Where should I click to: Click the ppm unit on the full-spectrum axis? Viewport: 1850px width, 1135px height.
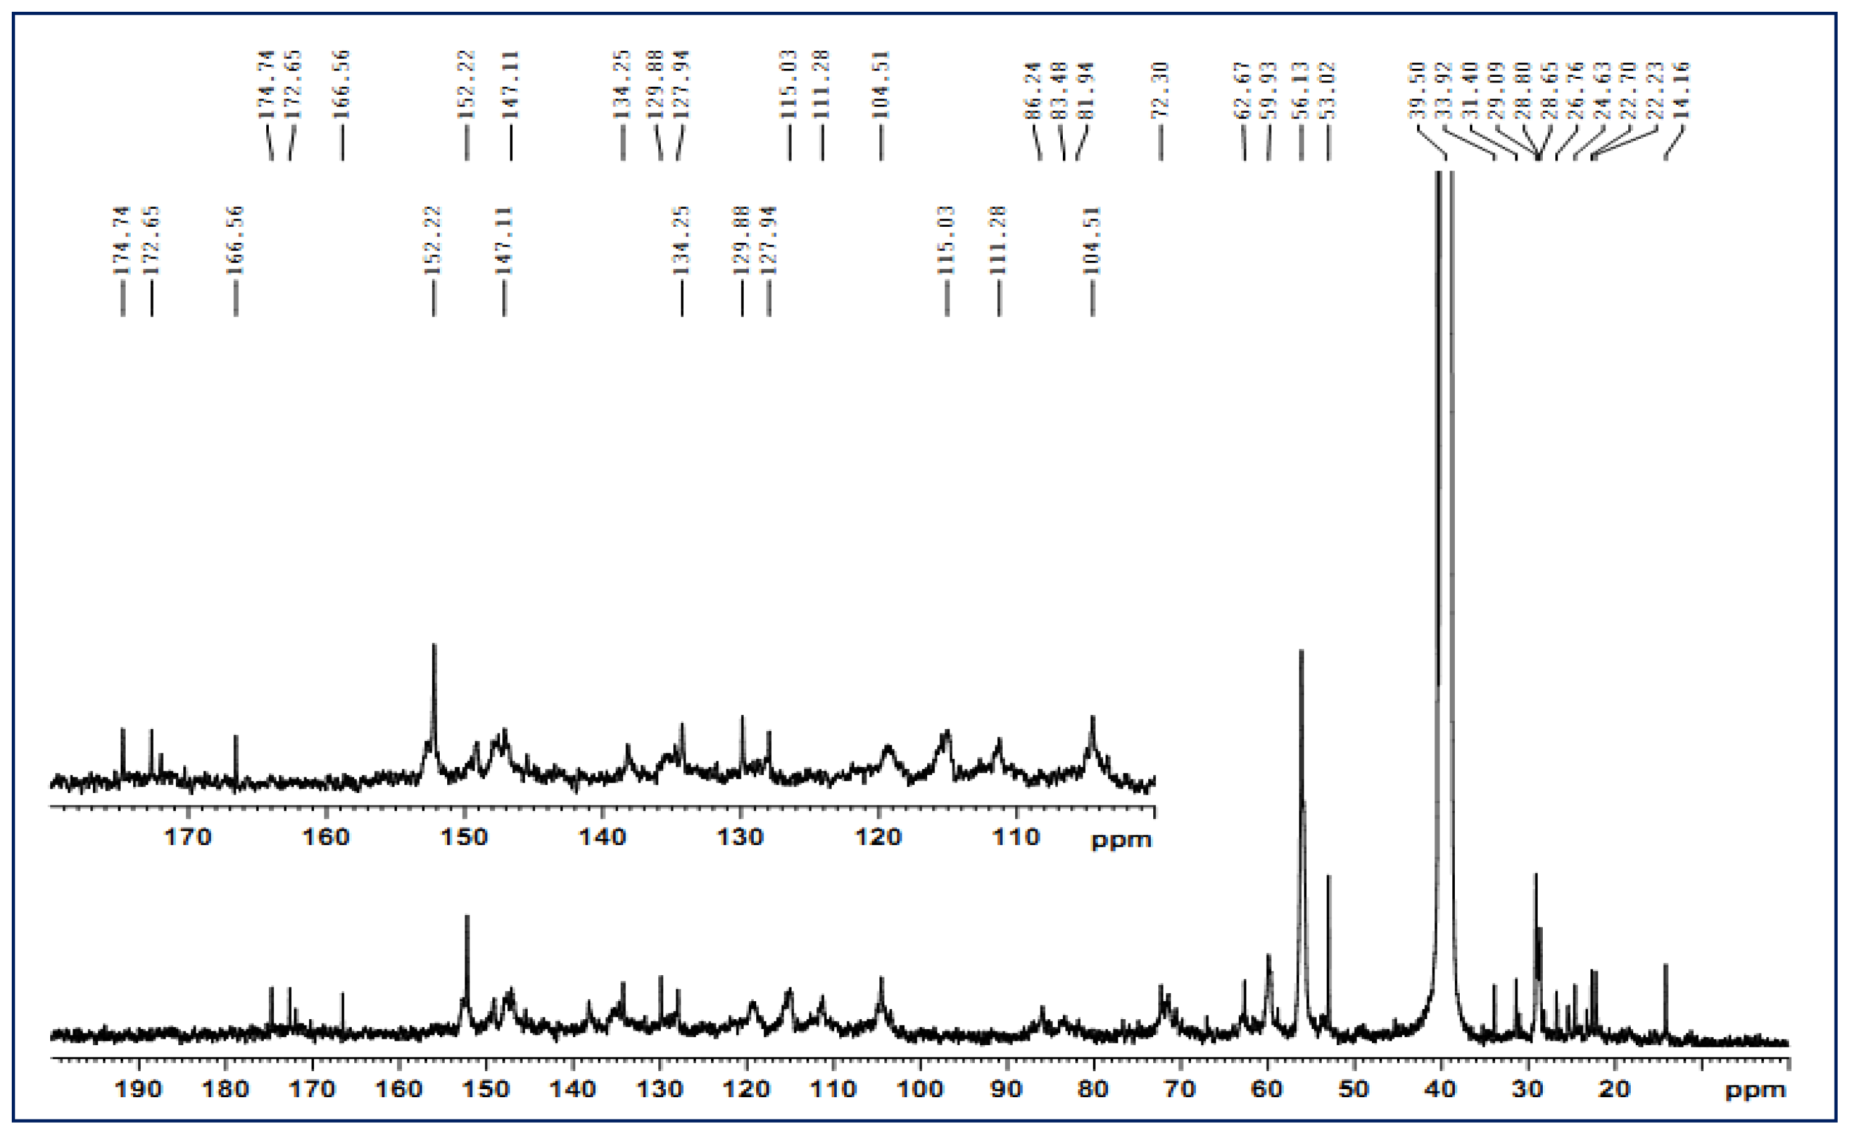click(1755, 1090)
